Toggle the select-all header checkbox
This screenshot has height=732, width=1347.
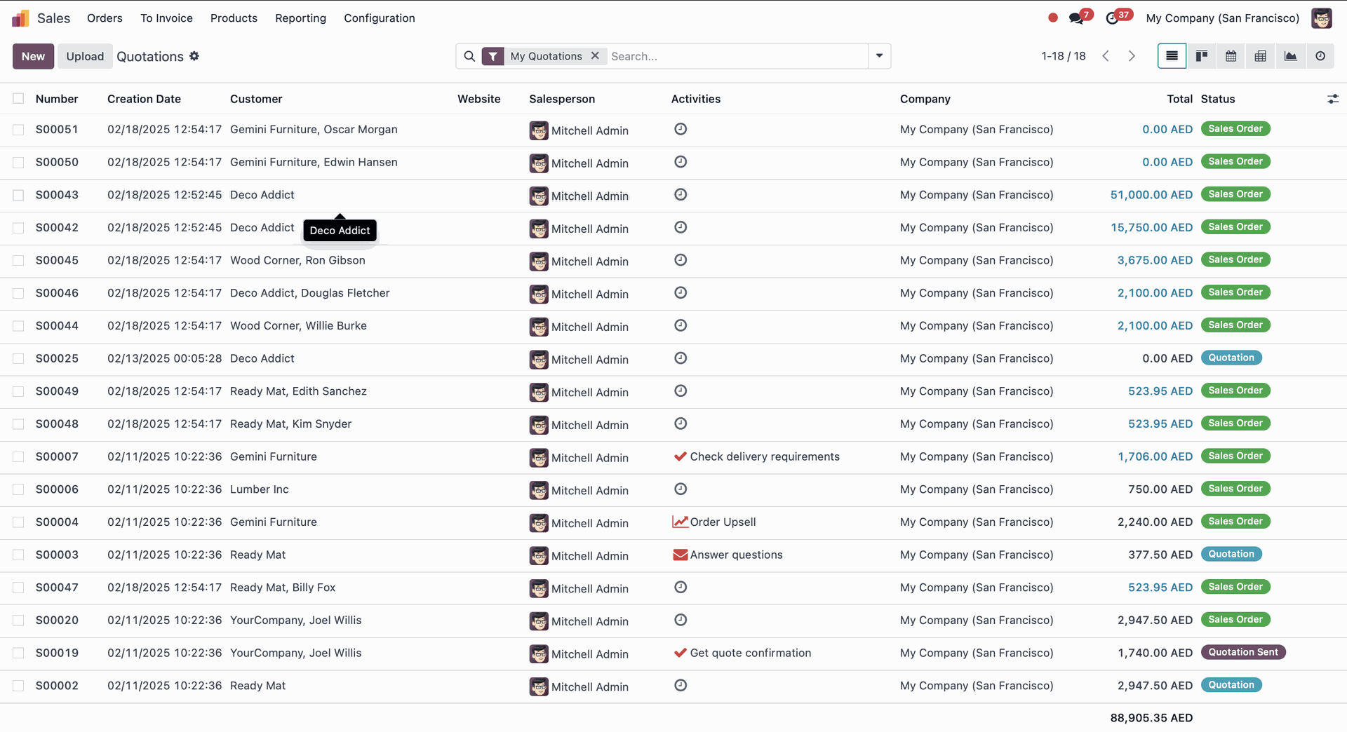tap(18, 99)
